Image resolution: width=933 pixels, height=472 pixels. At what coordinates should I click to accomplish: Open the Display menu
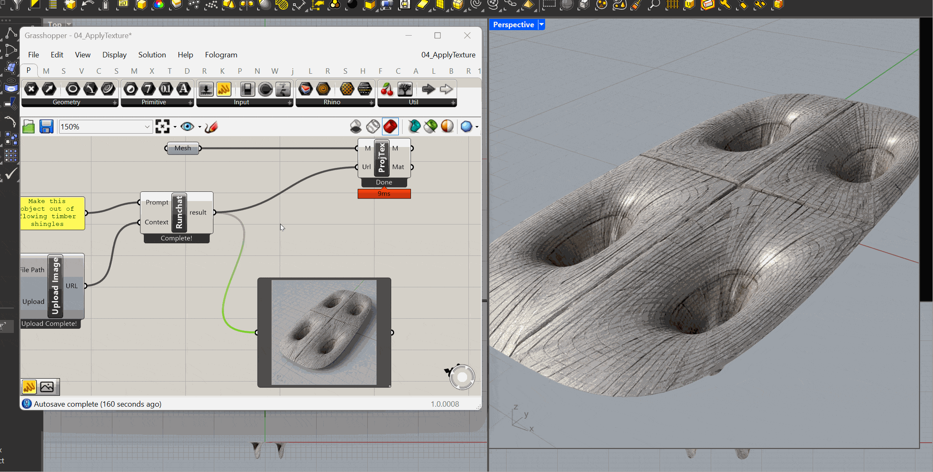(114, 55)
